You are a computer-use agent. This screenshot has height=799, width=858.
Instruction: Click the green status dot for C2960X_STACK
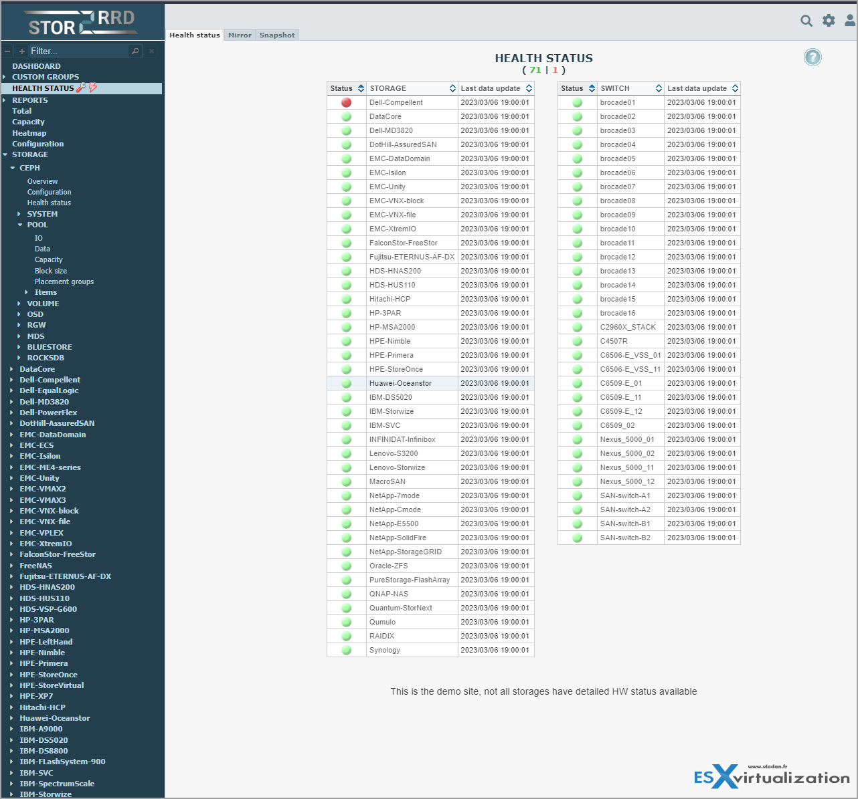tap(577, 327)
